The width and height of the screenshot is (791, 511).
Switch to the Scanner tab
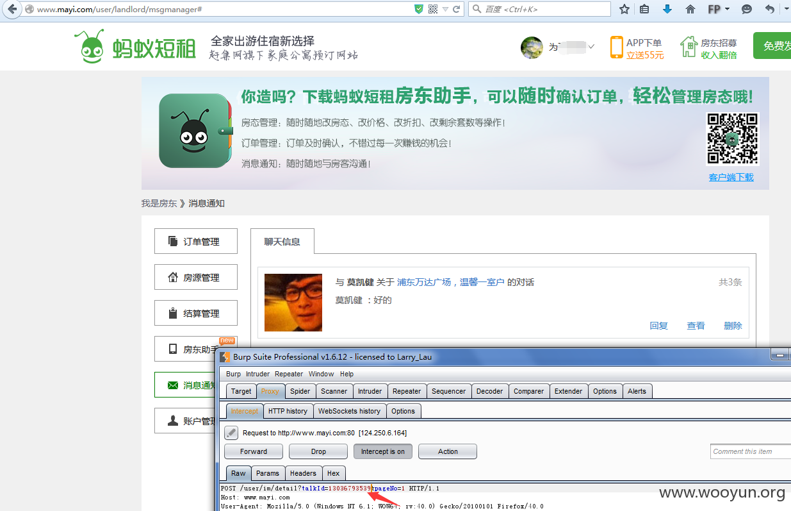click(x=334, y=391)
